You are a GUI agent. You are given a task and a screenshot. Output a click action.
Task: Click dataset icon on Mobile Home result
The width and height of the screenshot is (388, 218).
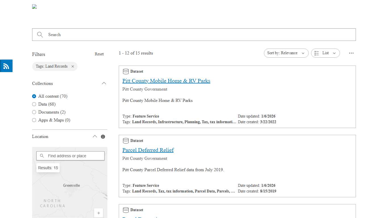126,72
